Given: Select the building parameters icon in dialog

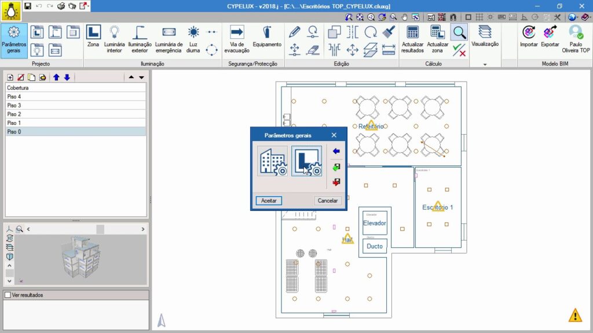Looking at the screenshot, I should coord(272,161).
